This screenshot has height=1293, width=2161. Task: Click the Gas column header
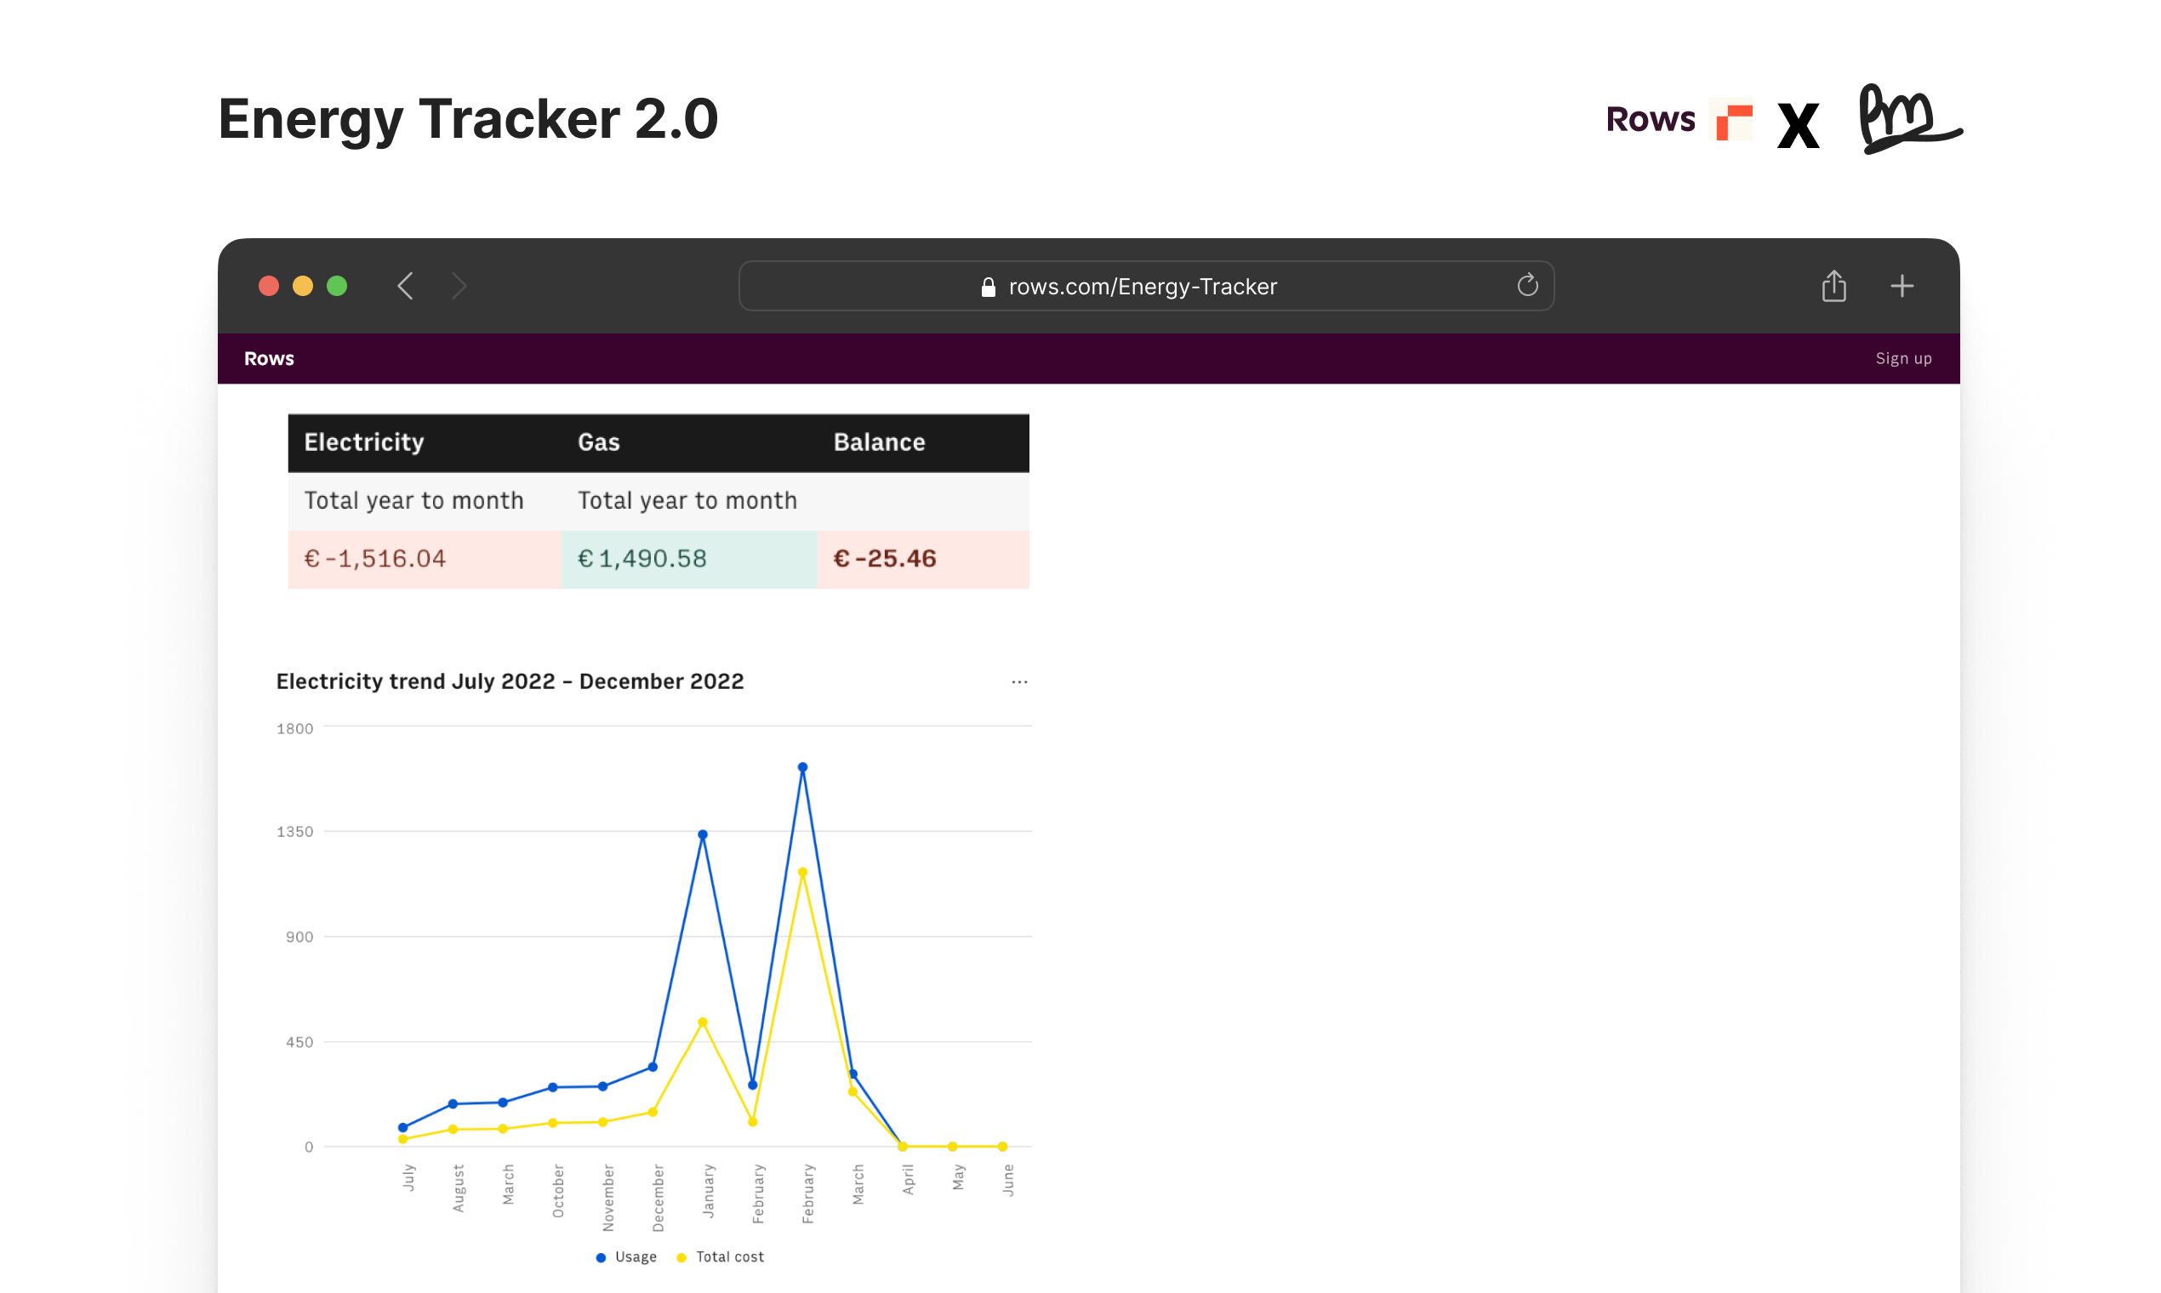click(x=599, y=442)
